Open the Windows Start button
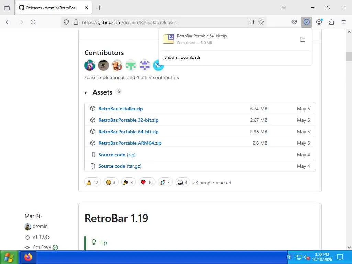Image resolution: width=352 pixels, height=264 pixels. point(9,257)
